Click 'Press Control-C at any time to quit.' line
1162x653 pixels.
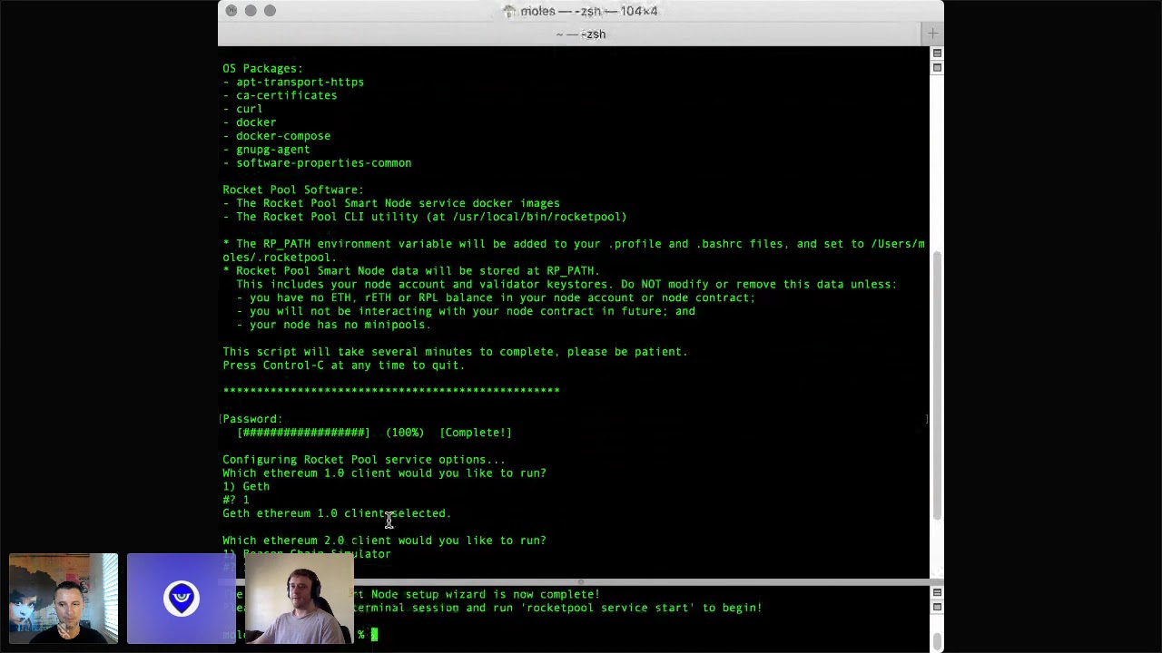click(344, 365)
